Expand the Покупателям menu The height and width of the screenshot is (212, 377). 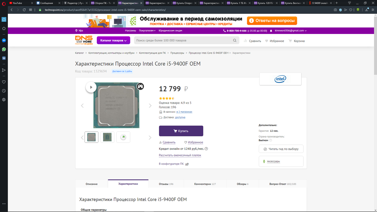coord(147,31)
